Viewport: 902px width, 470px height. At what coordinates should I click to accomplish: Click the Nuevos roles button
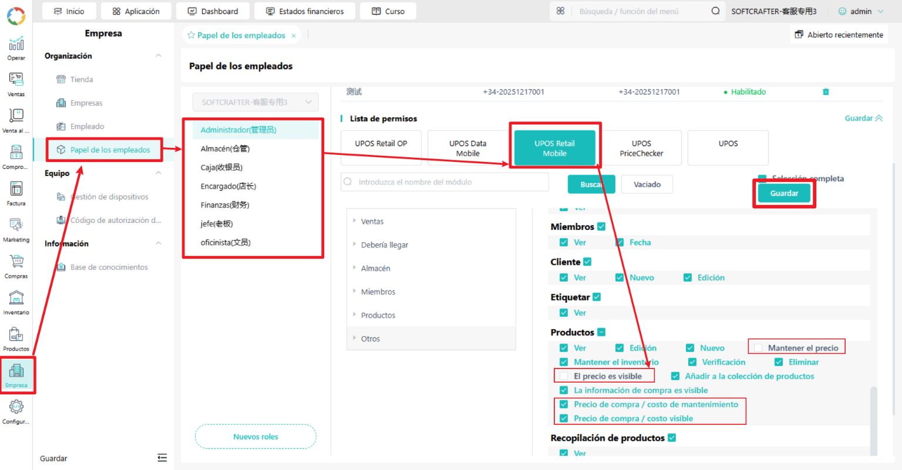click(255, 437)
